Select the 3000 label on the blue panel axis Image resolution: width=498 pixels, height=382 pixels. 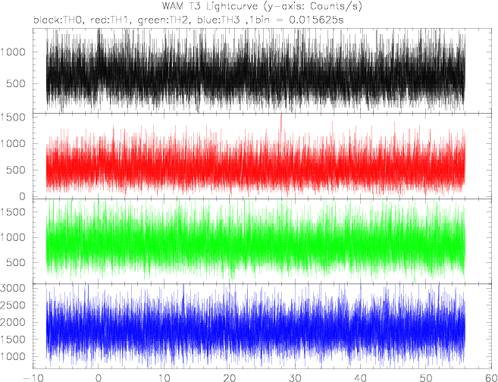[x=12, y=288]
